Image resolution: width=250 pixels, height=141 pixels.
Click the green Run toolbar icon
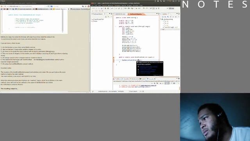(x=129, y=8)
